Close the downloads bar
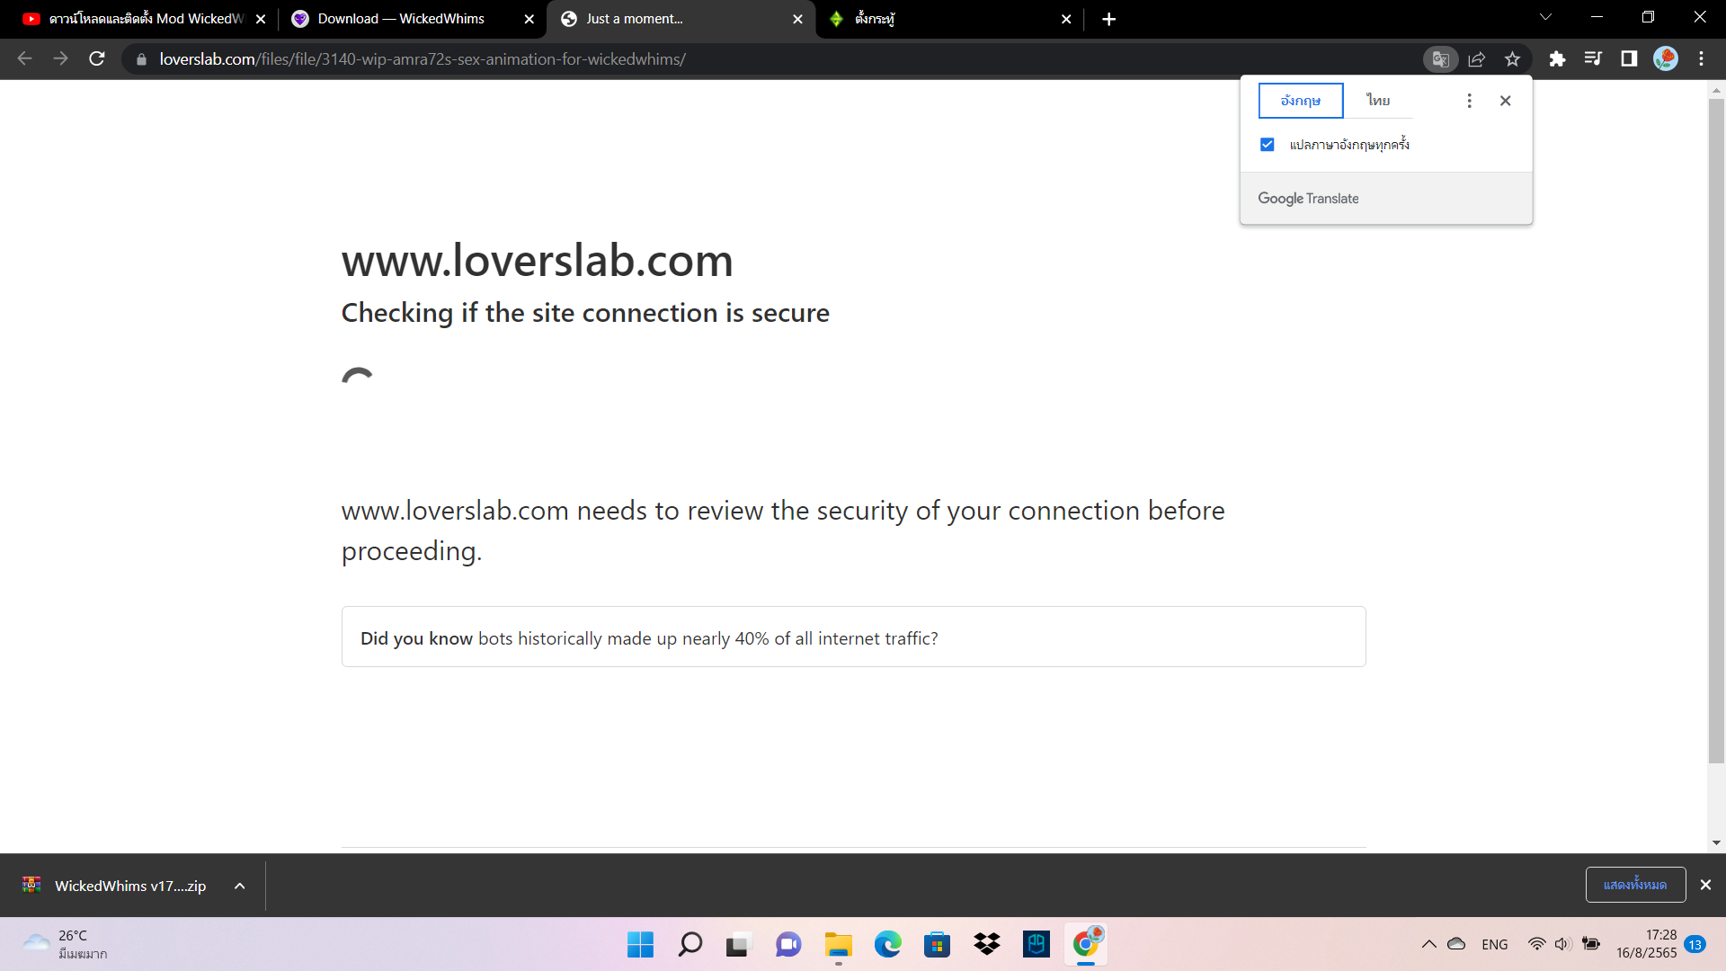Viewport: 1726px width, 971px height. [1705, 885]
